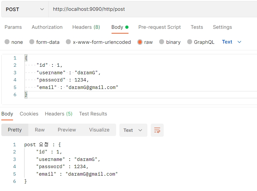Toggle the response line wrap icon
Viewport: 257px width, 191px height.
[157, 130]
